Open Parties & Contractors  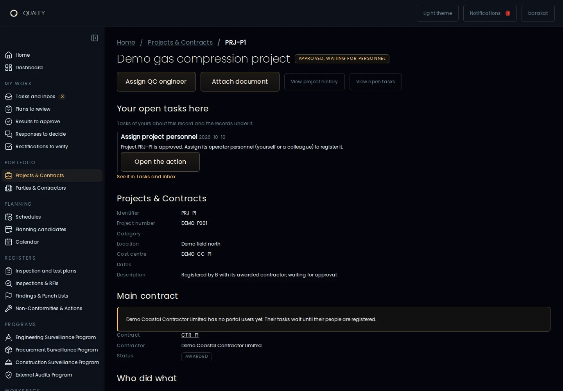click(52, 188)
